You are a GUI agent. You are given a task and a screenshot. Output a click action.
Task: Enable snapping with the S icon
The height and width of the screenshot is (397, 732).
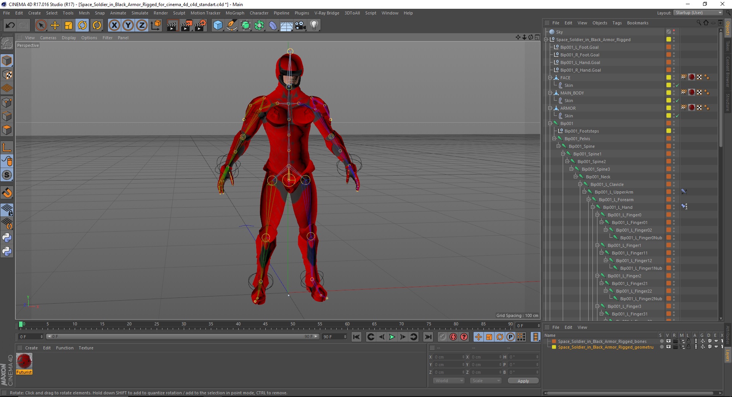[7, 175]
